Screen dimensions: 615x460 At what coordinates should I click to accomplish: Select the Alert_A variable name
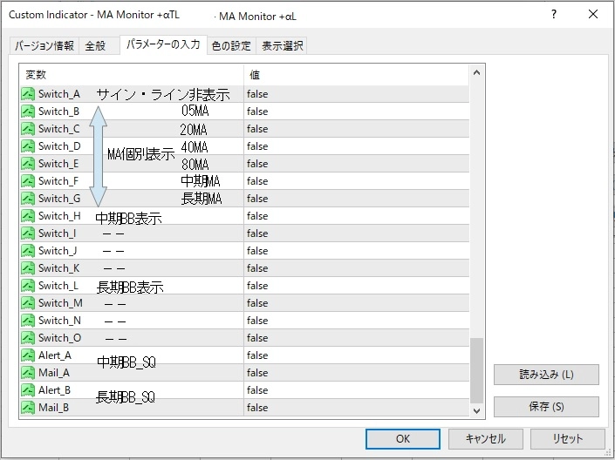[54, 355]
